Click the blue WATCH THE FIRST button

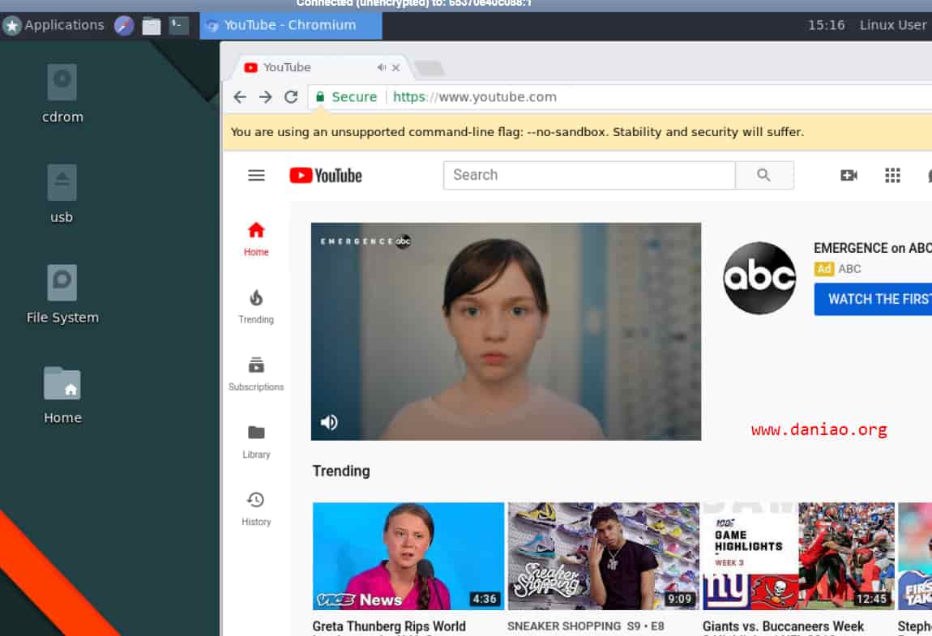pyautogui.click(x=873, y=299)
